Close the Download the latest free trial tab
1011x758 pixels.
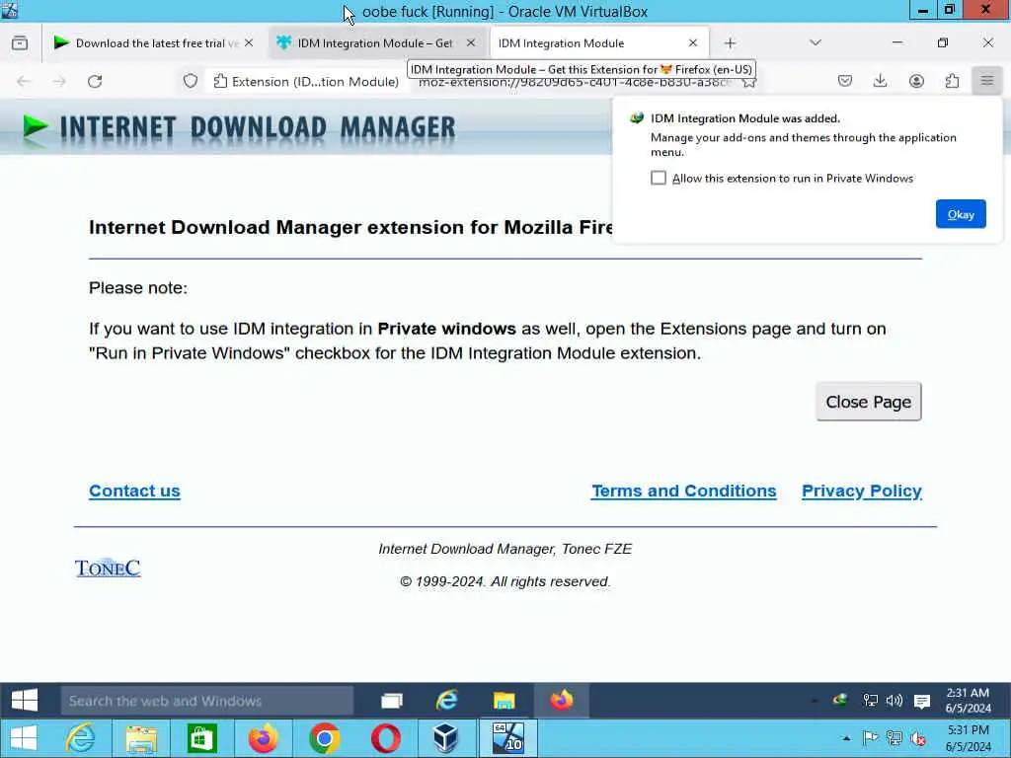[249, 43]
